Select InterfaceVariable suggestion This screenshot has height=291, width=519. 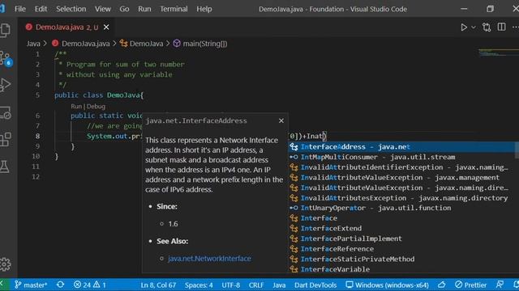[402, 269]
